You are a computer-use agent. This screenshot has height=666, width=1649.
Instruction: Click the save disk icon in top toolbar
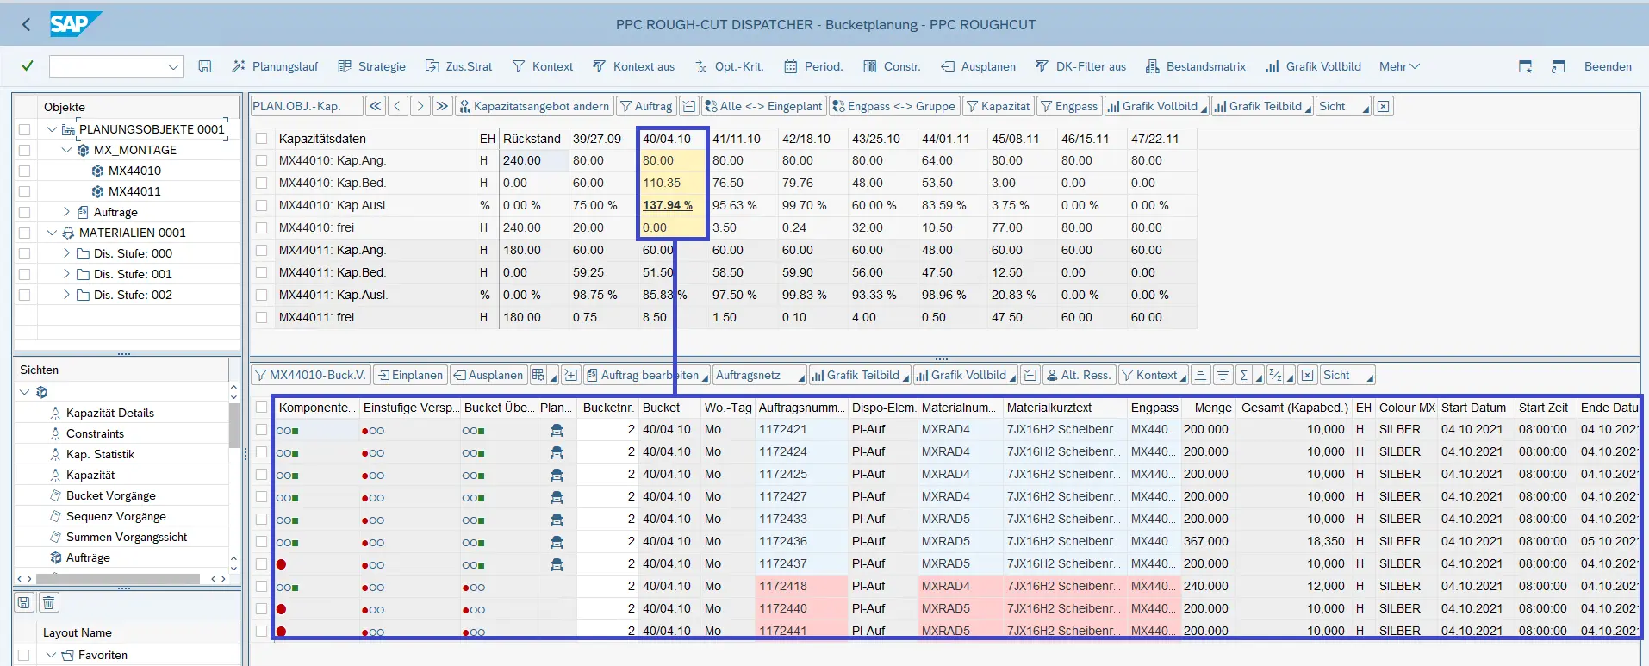click(205, 66)
